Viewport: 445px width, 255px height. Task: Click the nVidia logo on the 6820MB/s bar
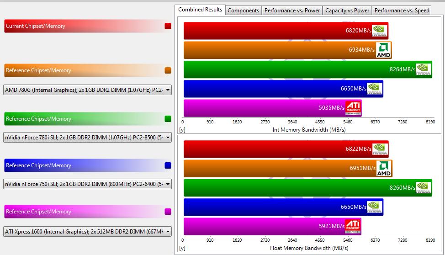(379, 31)
